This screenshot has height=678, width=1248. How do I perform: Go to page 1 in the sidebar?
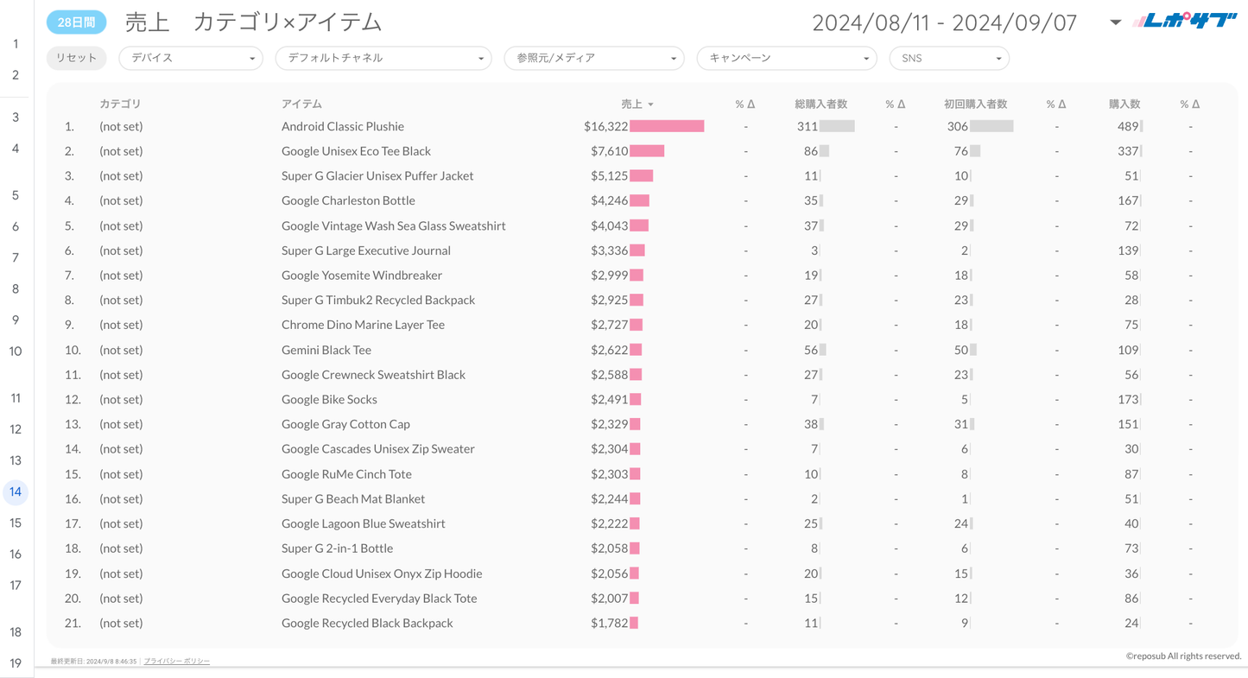(16, 44)
